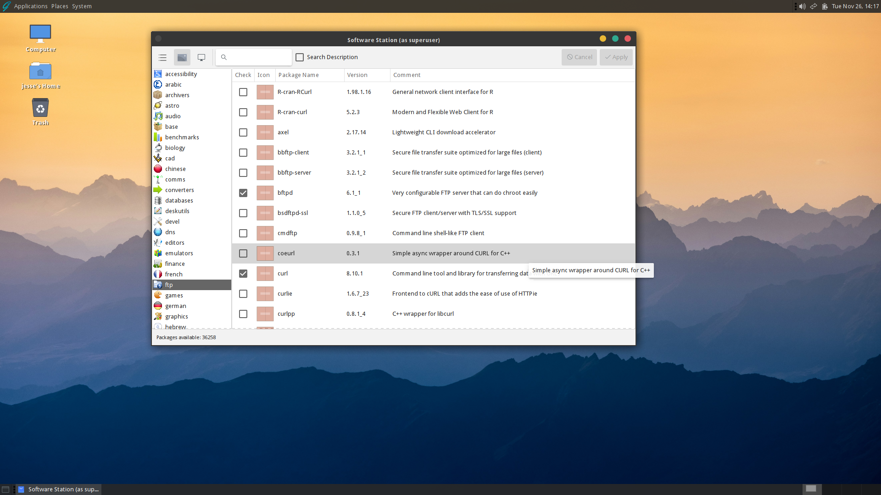Check the axel package checkbox
881x495 pixels.
click(x=243, y=132)
